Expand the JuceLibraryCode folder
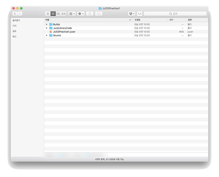Screen dimensions: 219x177 click(47, 28)
